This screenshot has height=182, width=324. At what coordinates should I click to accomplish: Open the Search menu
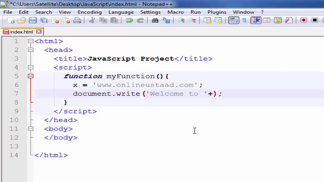tap(44, 12)
